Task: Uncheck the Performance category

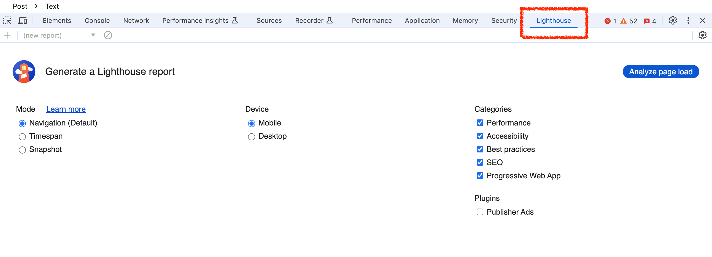Action: click(x=480, y=123)
